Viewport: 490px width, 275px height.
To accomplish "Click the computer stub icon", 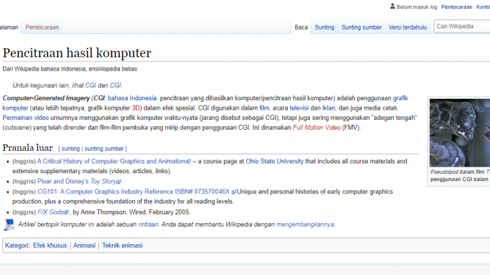I will [x=9, y=224].
